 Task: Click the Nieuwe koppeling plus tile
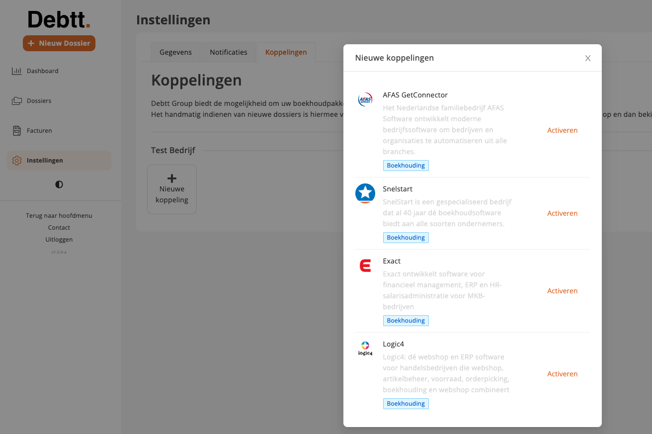pyautogui.click(x=172, y=189)
